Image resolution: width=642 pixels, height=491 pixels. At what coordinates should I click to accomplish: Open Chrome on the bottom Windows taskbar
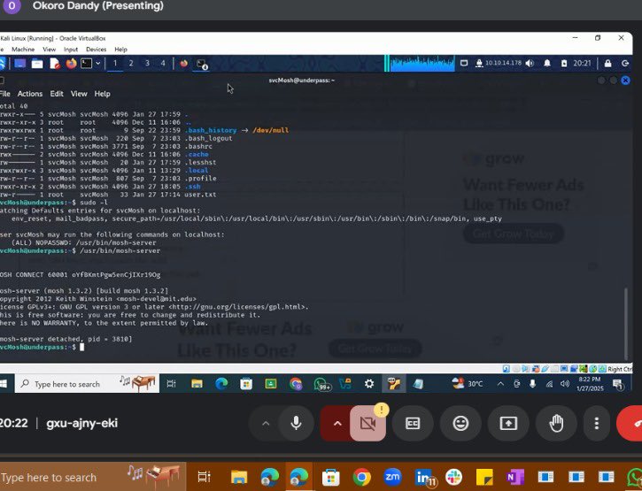tap(361, 477)
